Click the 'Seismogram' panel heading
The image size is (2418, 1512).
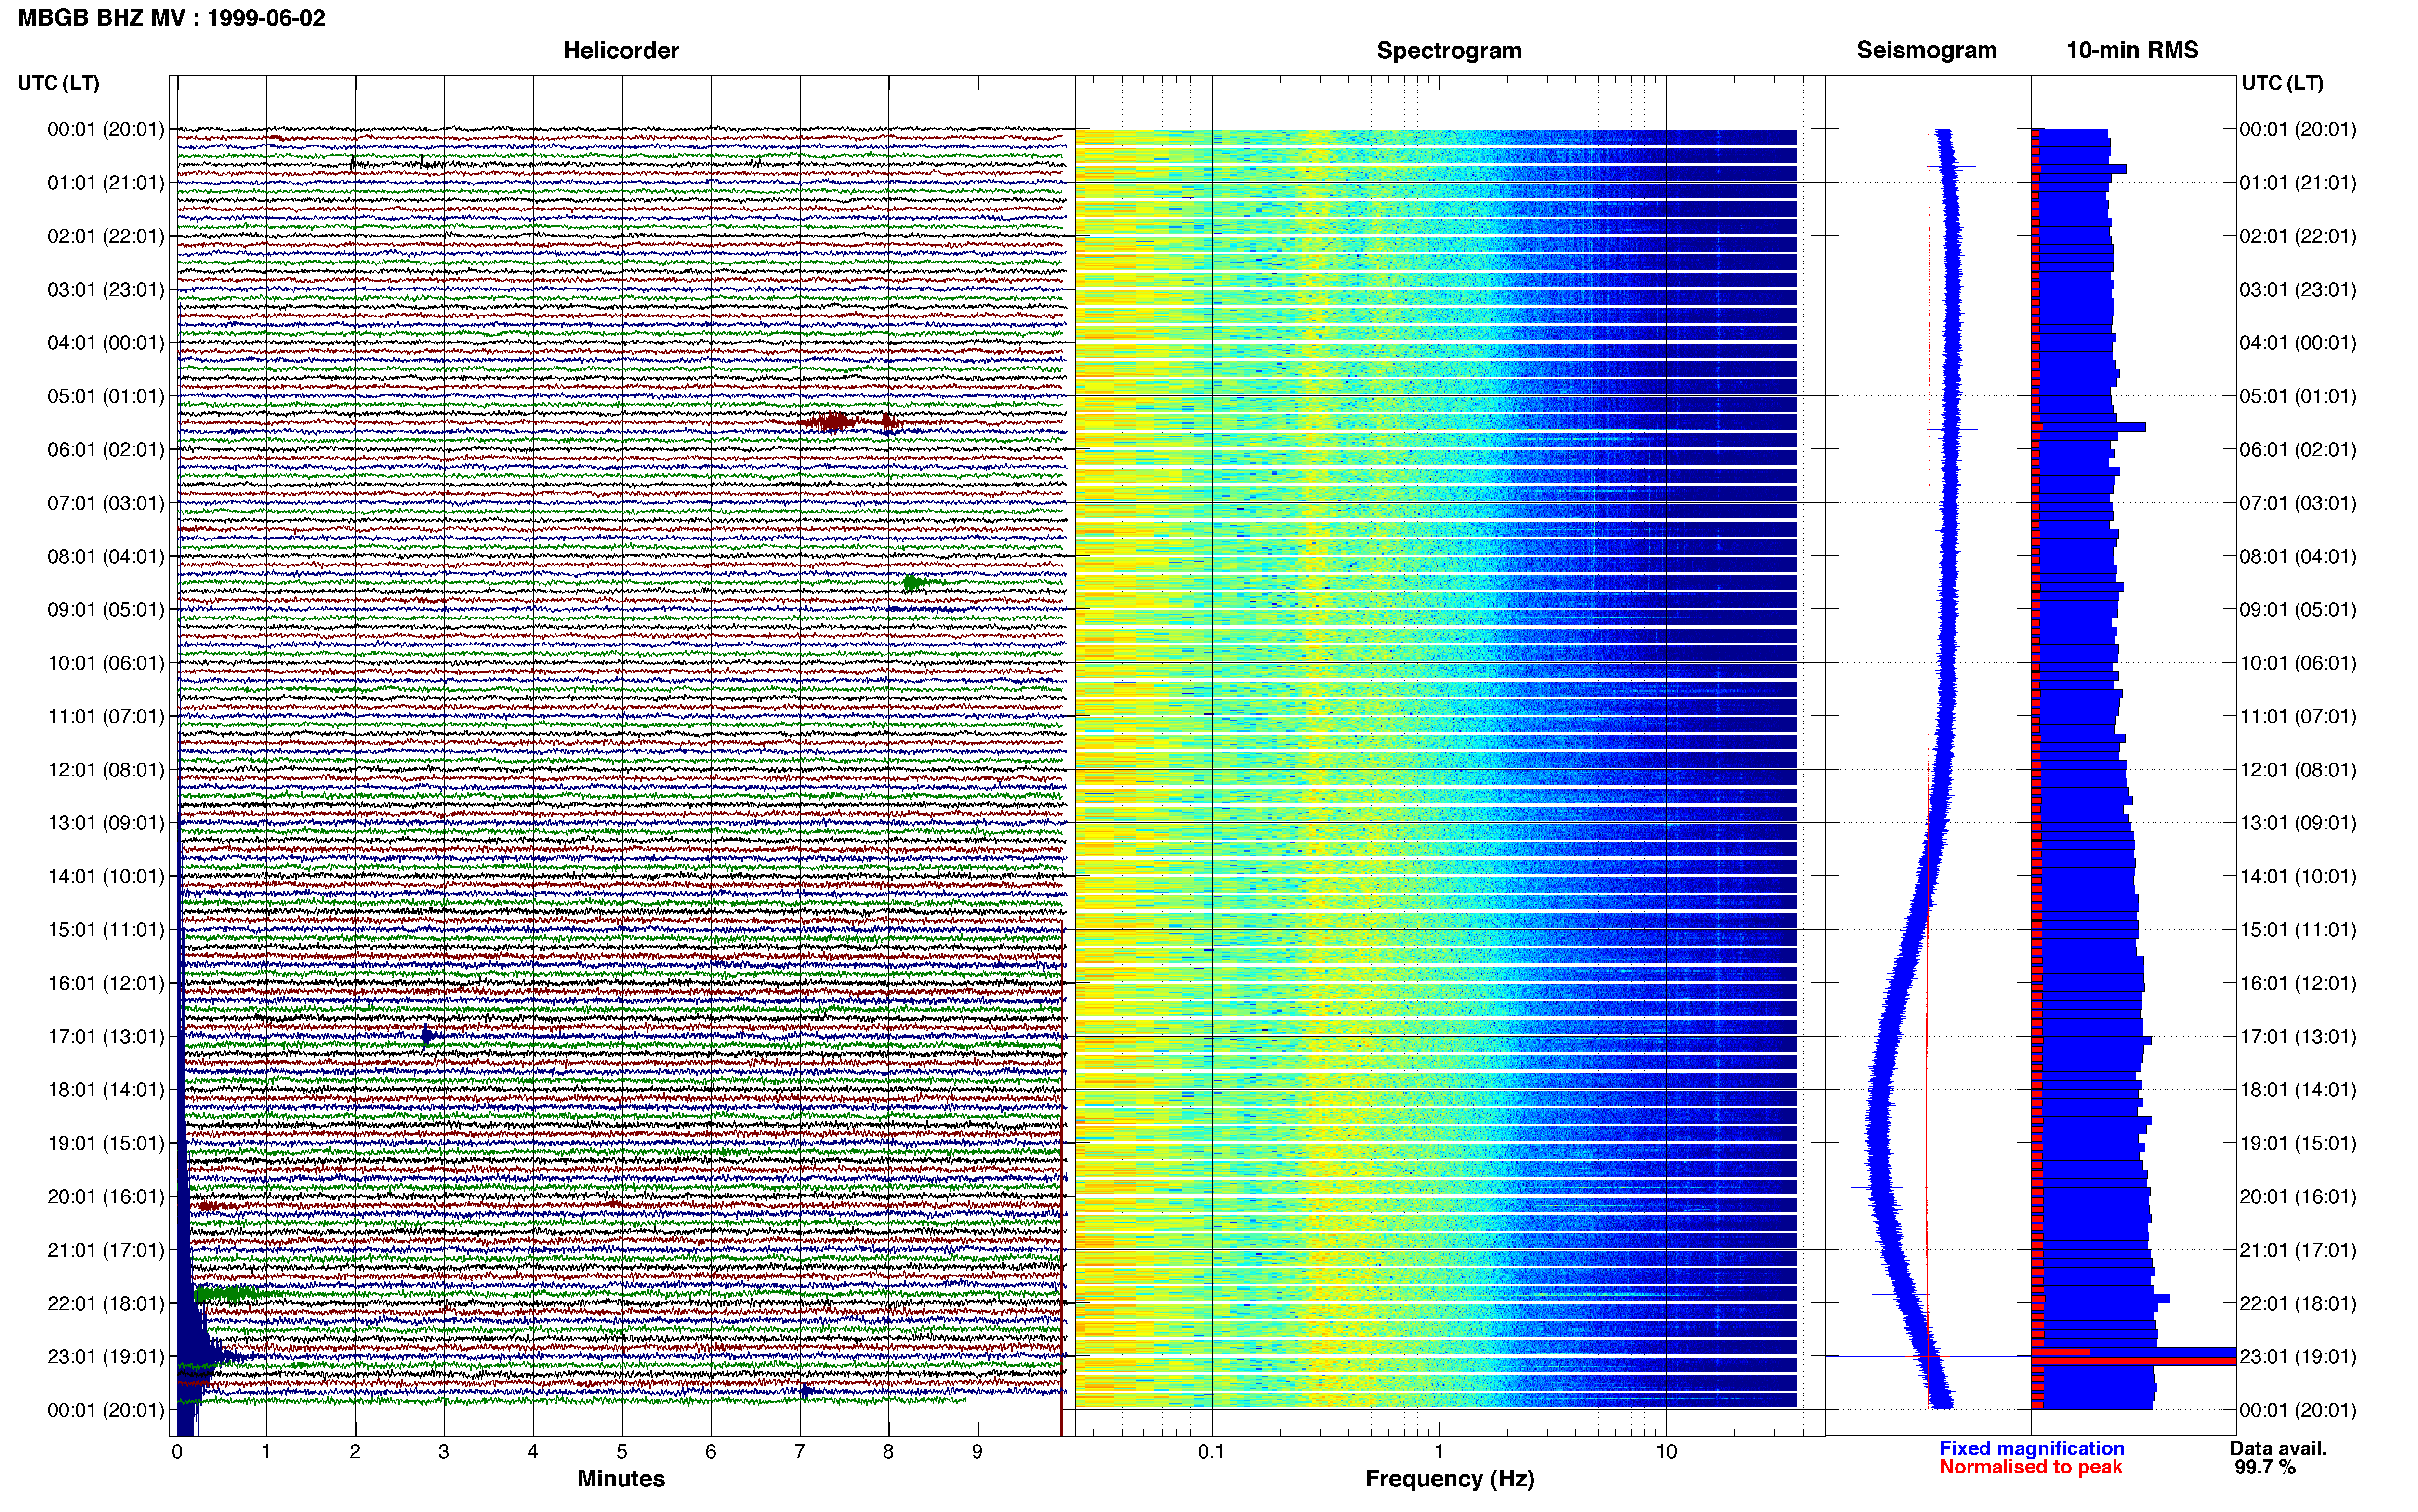(x=1926, y=50)
